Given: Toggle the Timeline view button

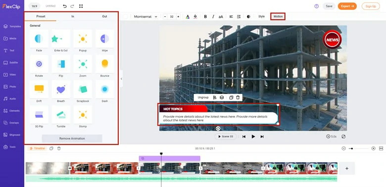Looking at the screenshot, I should 37,148.
